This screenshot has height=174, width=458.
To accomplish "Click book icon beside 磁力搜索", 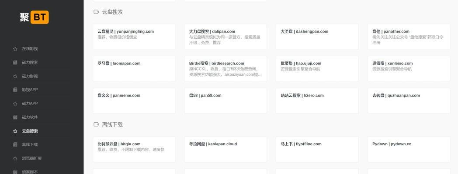I will 15,63.
